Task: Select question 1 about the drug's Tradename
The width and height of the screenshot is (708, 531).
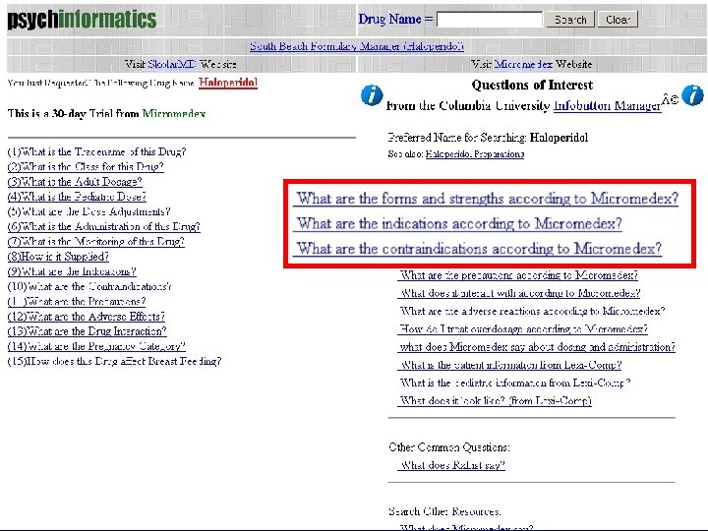Action: click(96, 151)
